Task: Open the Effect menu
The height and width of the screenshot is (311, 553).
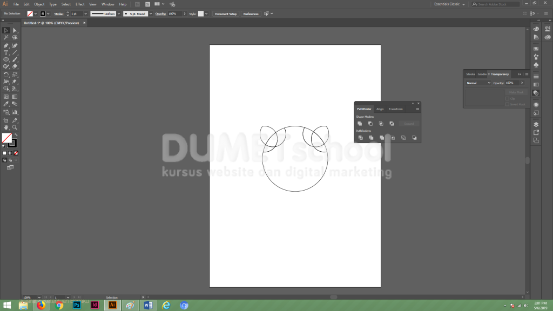Action: pyautogui.click(x=80, y=4)
